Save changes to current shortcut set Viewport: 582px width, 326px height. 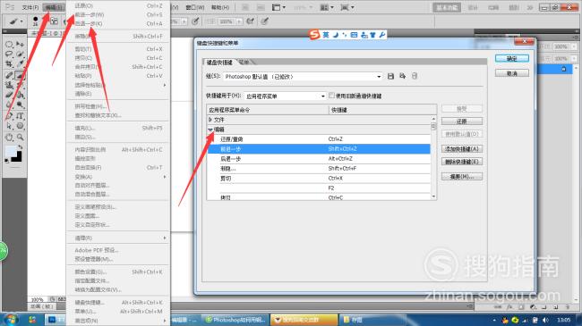pyautogui.click(x=390, y=76)
